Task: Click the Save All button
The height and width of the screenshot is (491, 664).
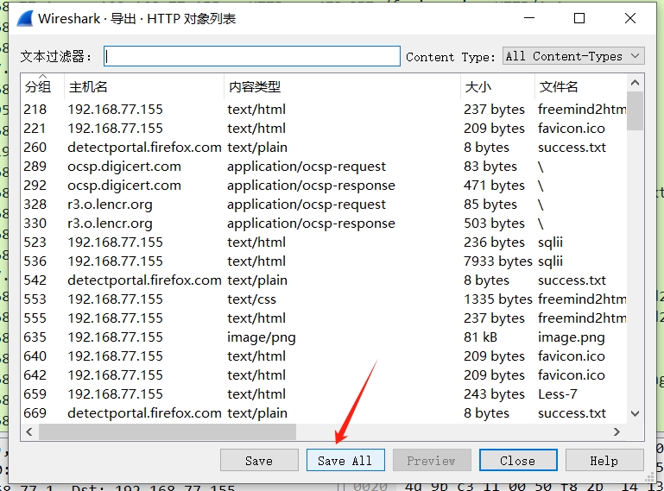Action: pos(345,460)
